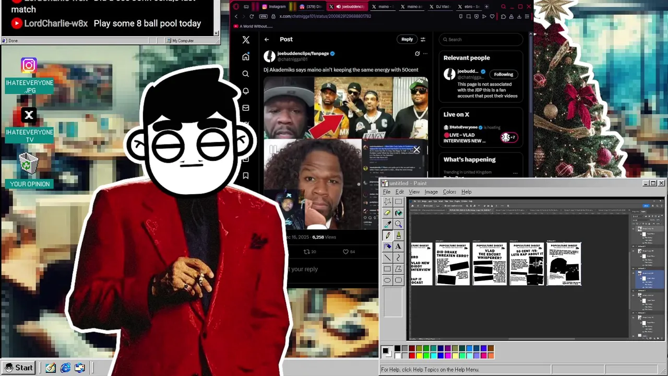This screenshot has width=668, height=376.
Task: Pause the playing video in the post
Action: click(x=272, y=150)
